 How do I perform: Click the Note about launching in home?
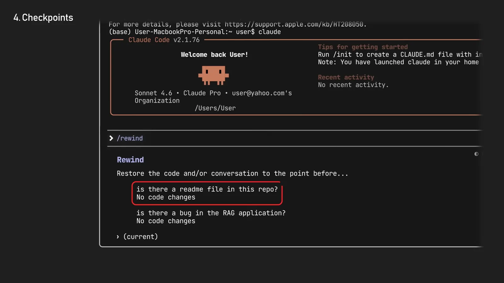point(398,62)
